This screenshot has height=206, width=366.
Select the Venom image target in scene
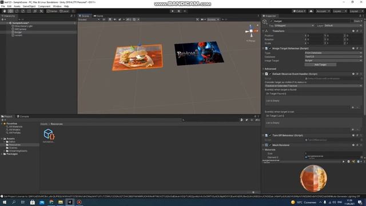[x=199, y=53]
